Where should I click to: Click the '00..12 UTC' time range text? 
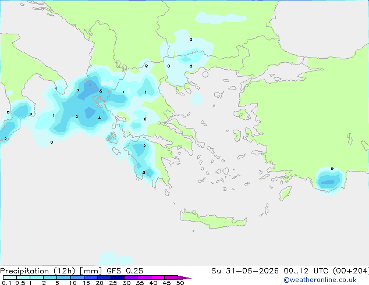pyautogui.click(x=305, y=271)
